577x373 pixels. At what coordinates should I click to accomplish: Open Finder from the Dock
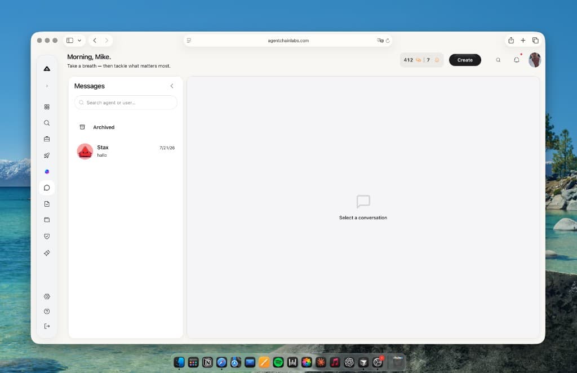coord(179,362)
